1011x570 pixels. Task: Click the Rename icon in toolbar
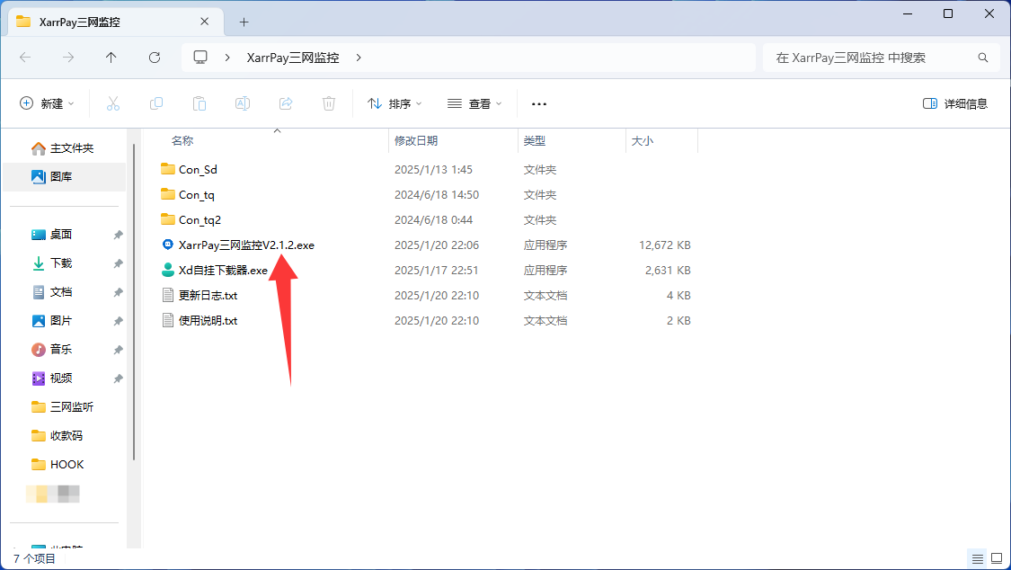pos(243,103)
